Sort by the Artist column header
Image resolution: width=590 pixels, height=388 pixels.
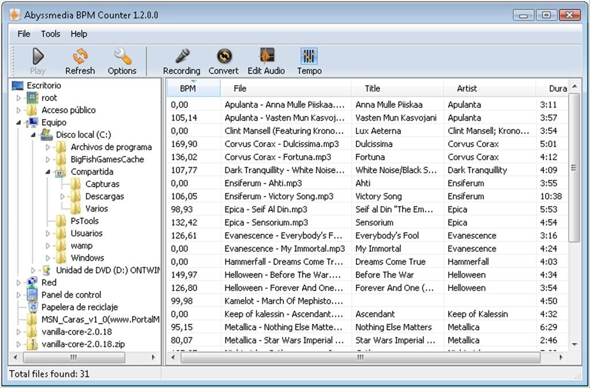pos(489,88)
